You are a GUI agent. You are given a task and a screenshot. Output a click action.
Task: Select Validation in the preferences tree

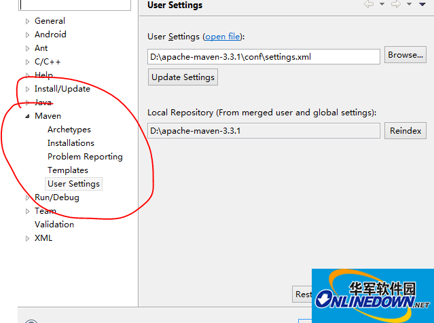(x=54, y=225)
